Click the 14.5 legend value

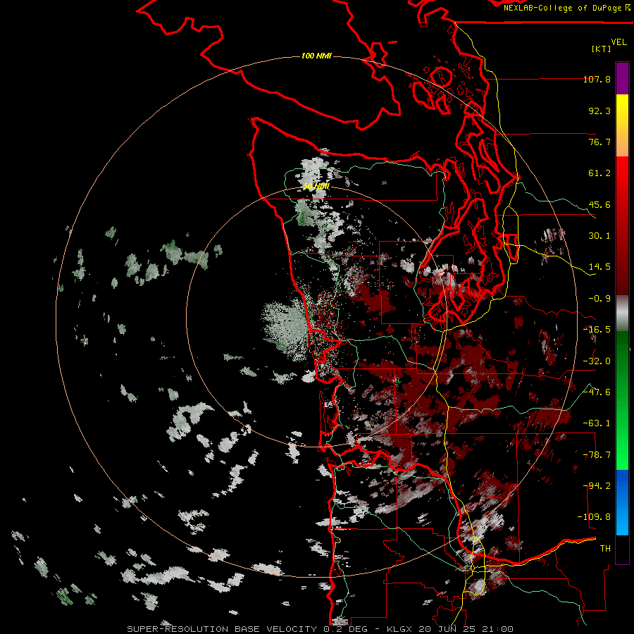coord(599,267)
